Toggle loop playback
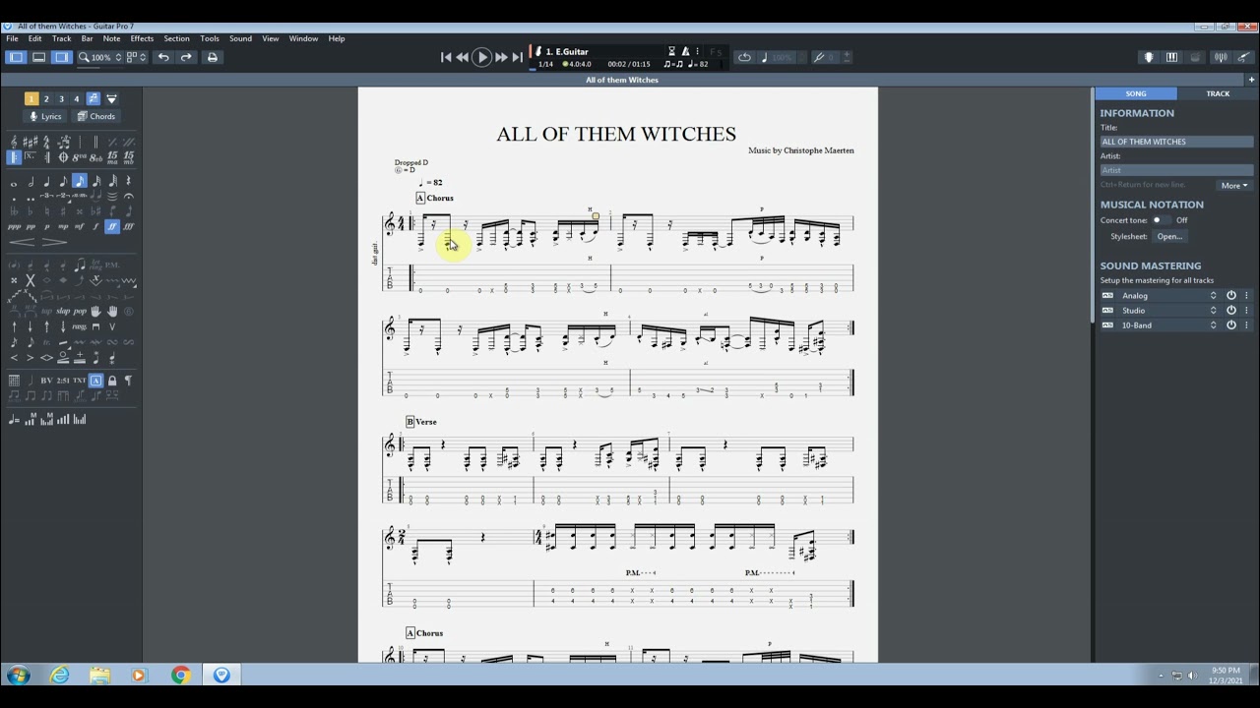1260x708 pixels. coord(744,57)
